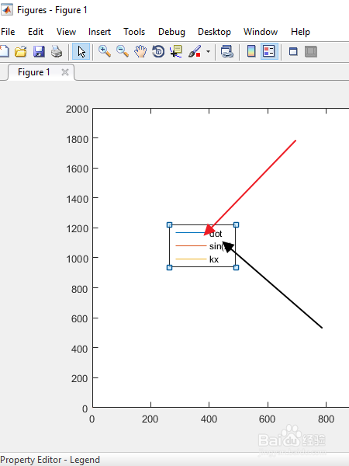Click the Show Plot Tools icon

point(311,52)
